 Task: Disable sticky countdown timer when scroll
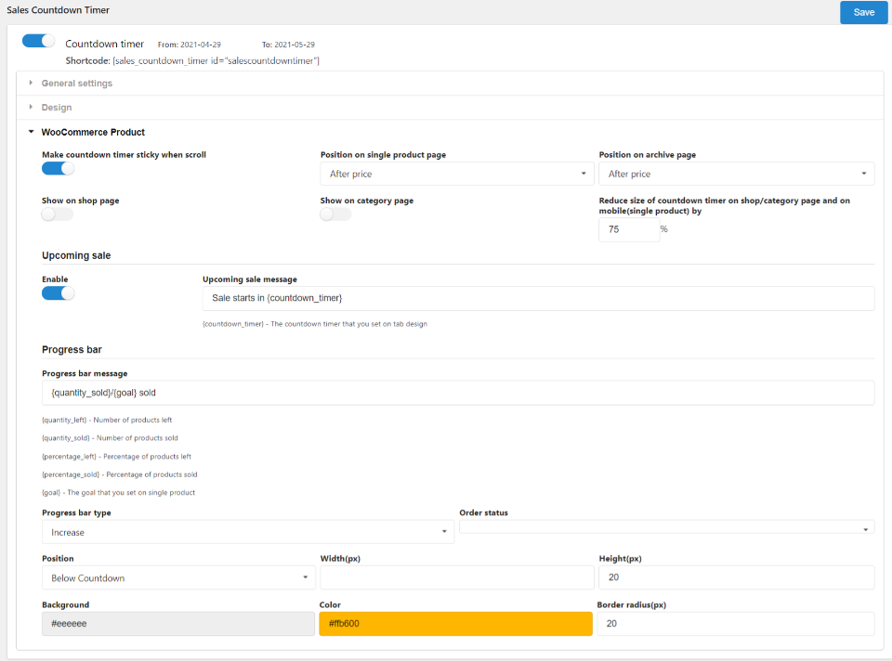[58, 168]
